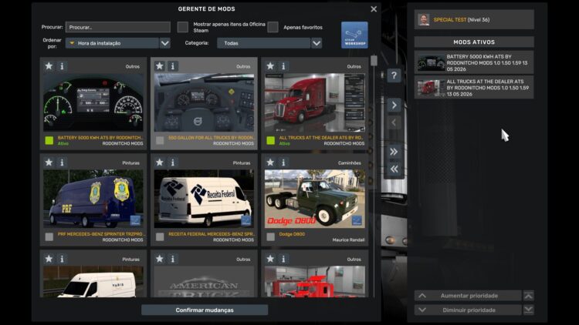Click the Procurar search field
Viewport: 579px width, 325px height.
point(118,27)
